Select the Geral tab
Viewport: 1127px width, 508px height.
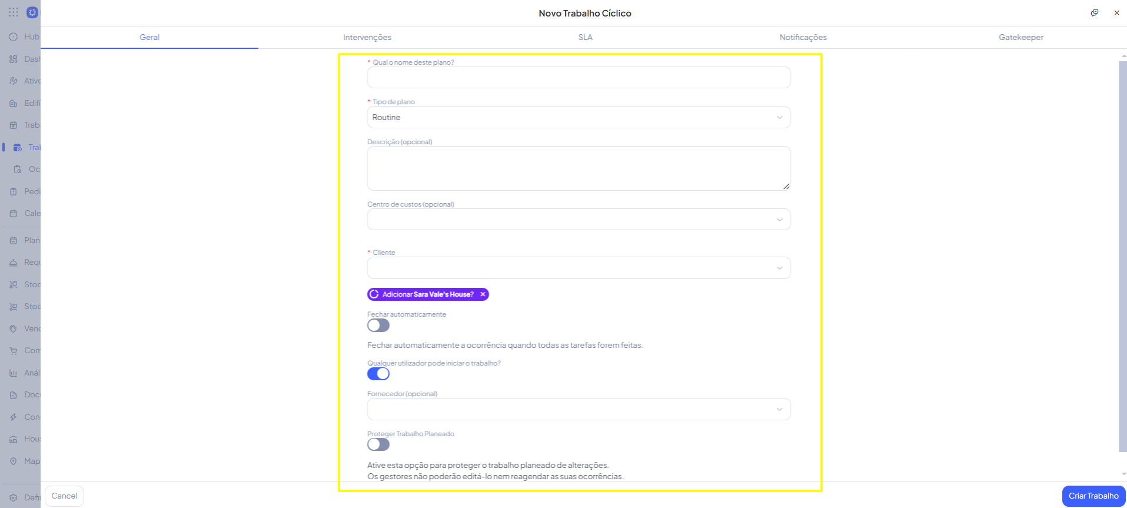(149, 37)
